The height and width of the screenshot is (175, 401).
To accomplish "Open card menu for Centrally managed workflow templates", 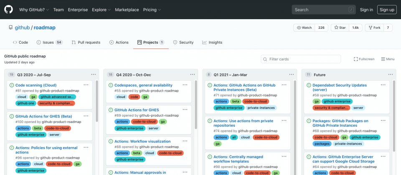I will click(x=284, y=156).
